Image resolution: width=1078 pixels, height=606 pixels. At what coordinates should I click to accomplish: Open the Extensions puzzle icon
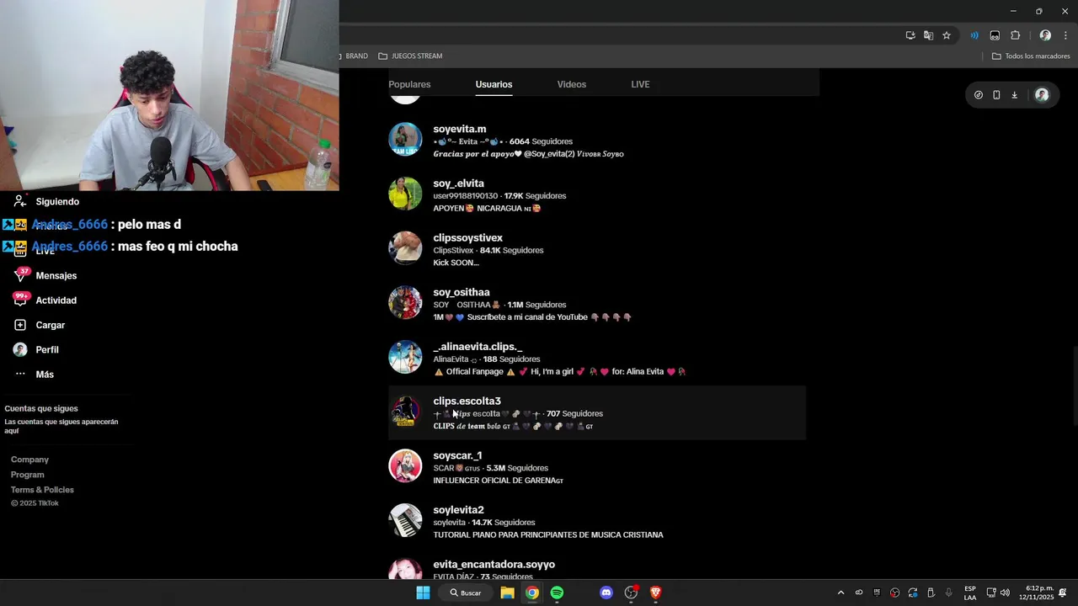click(x=1015, y=35)
